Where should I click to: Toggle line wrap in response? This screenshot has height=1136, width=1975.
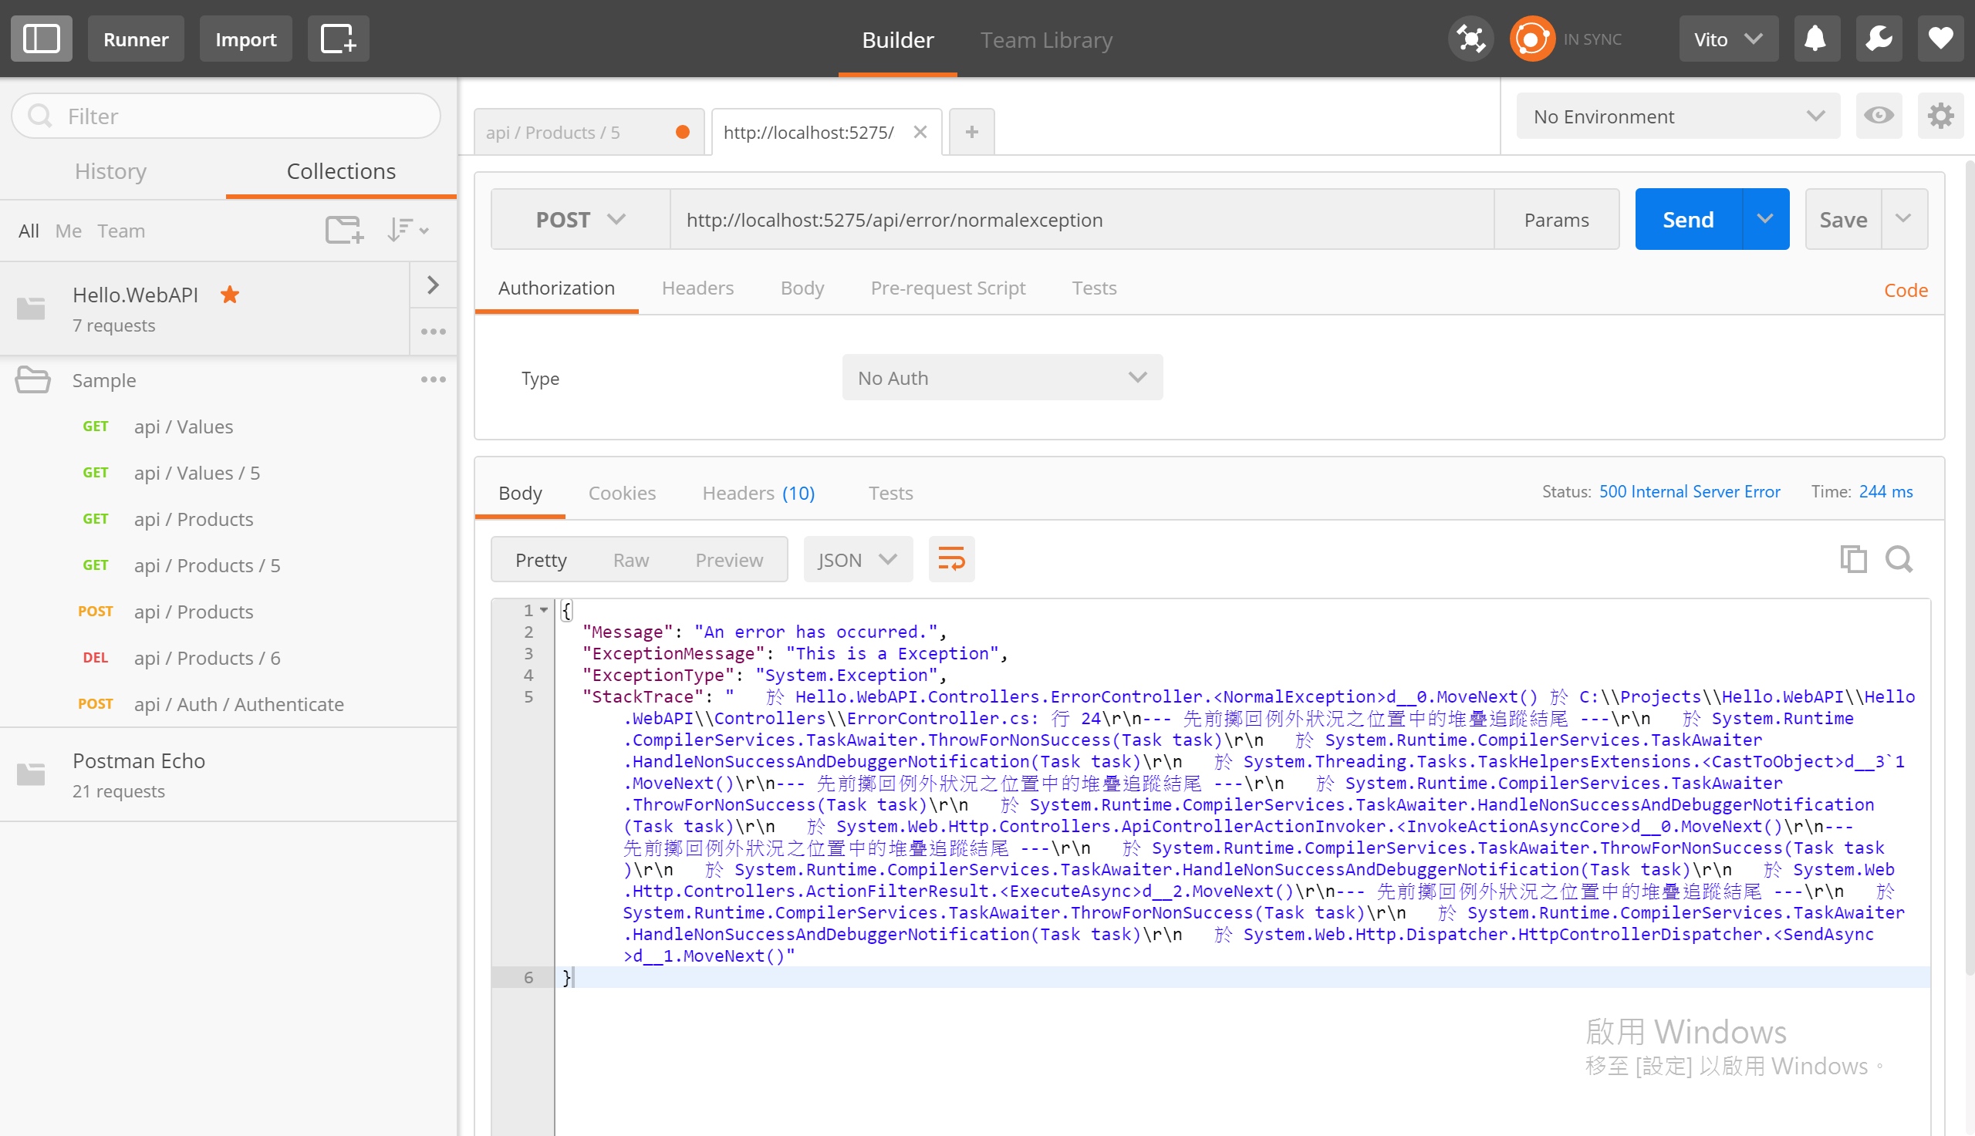click(x=951, y=559)
